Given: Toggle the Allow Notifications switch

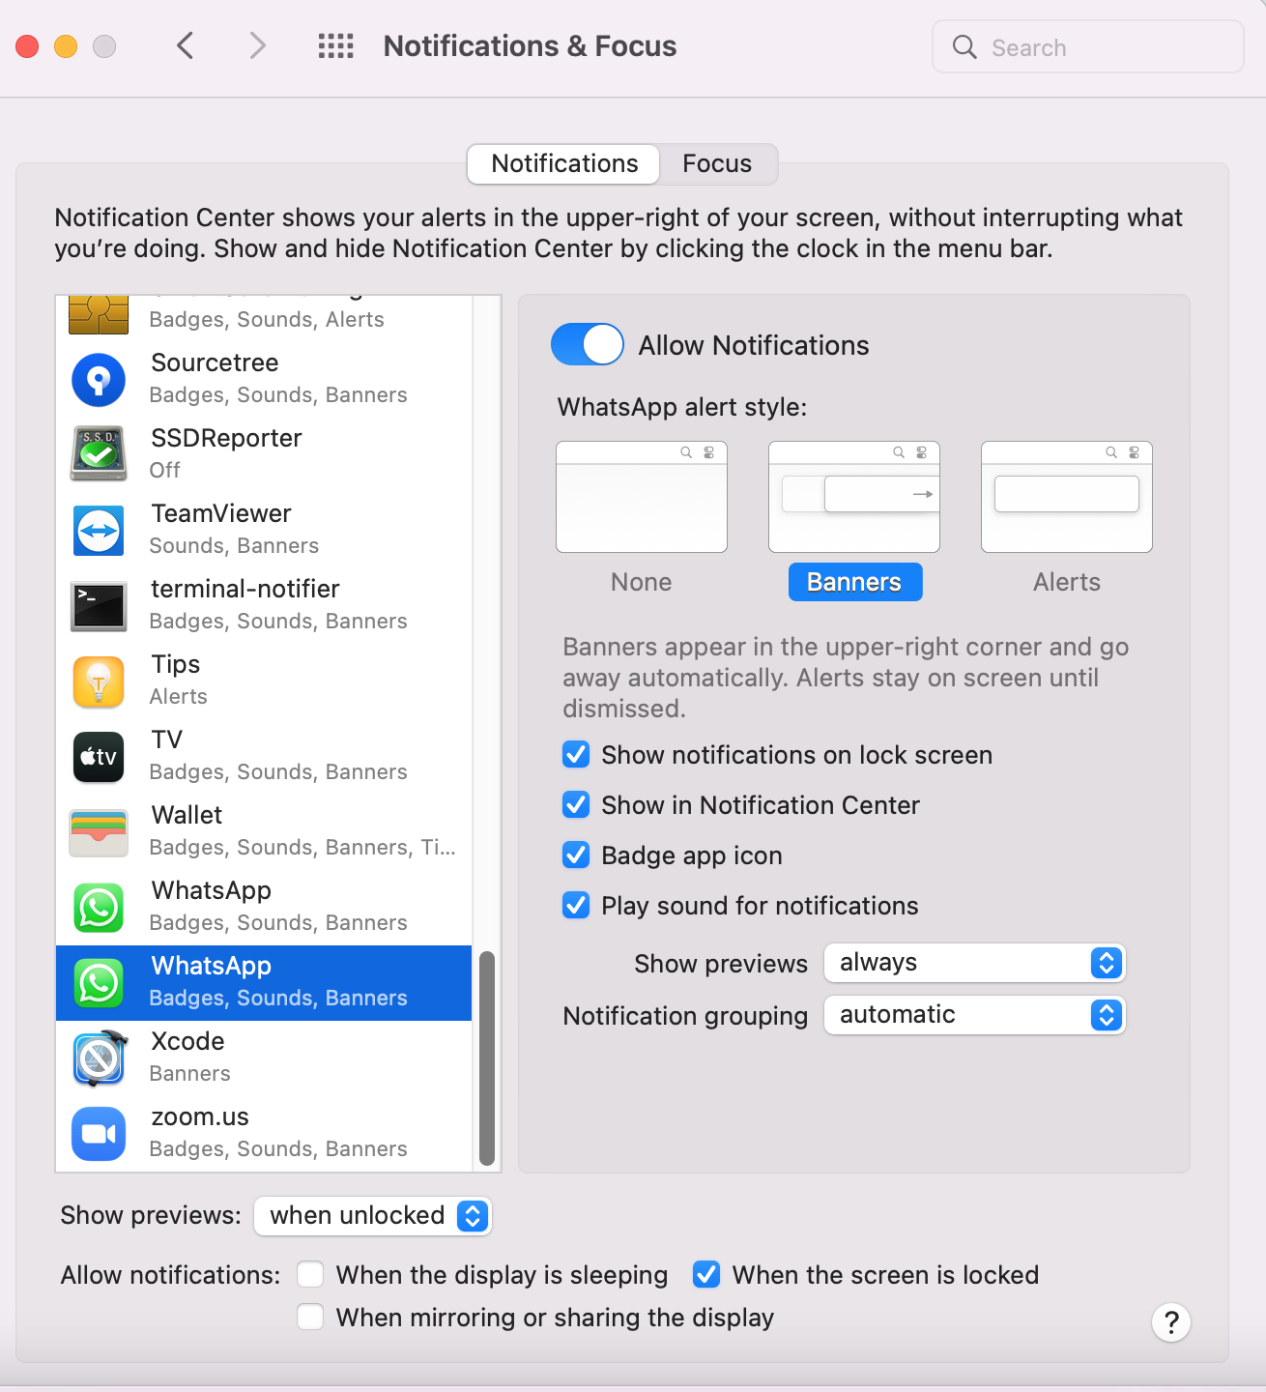Looking at the screenshot, I should point(588,345).
